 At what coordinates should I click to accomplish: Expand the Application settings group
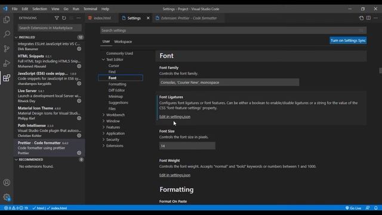(x=103, y=133)
